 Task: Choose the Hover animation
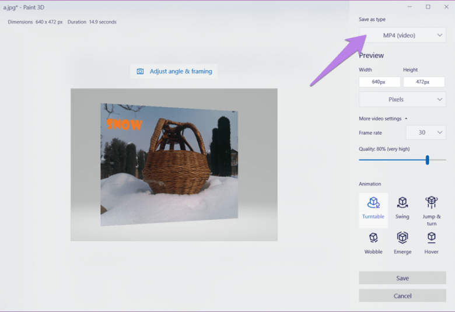pos(432,243)
